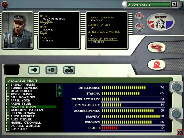Tick the checkbox beside Brenda Thress
The width and height of the screenshot is (184, 138).
click(x=8, y=85)
